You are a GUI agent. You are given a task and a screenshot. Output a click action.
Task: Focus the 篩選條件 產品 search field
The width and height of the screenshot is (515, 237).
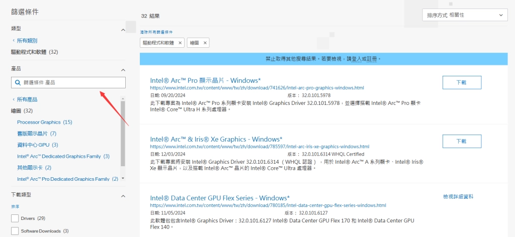coord(68,83)
